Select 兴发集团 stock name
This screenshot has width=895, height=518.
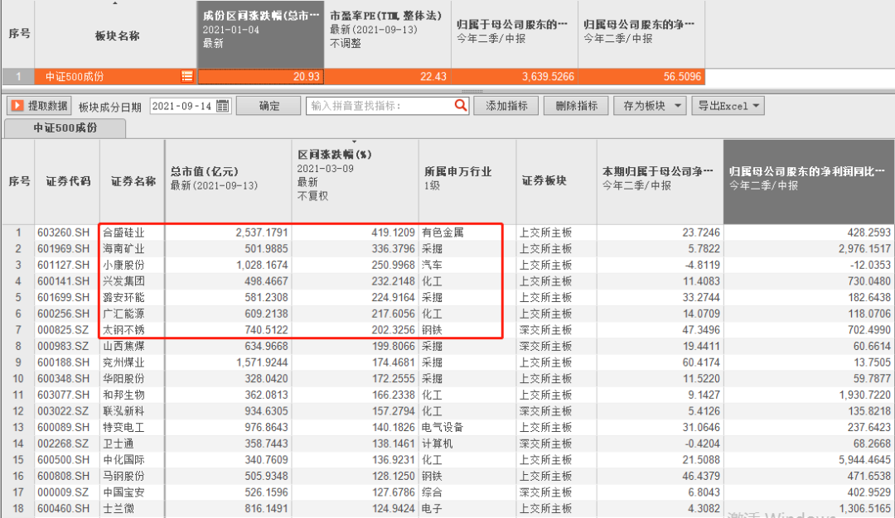point(123,281)
